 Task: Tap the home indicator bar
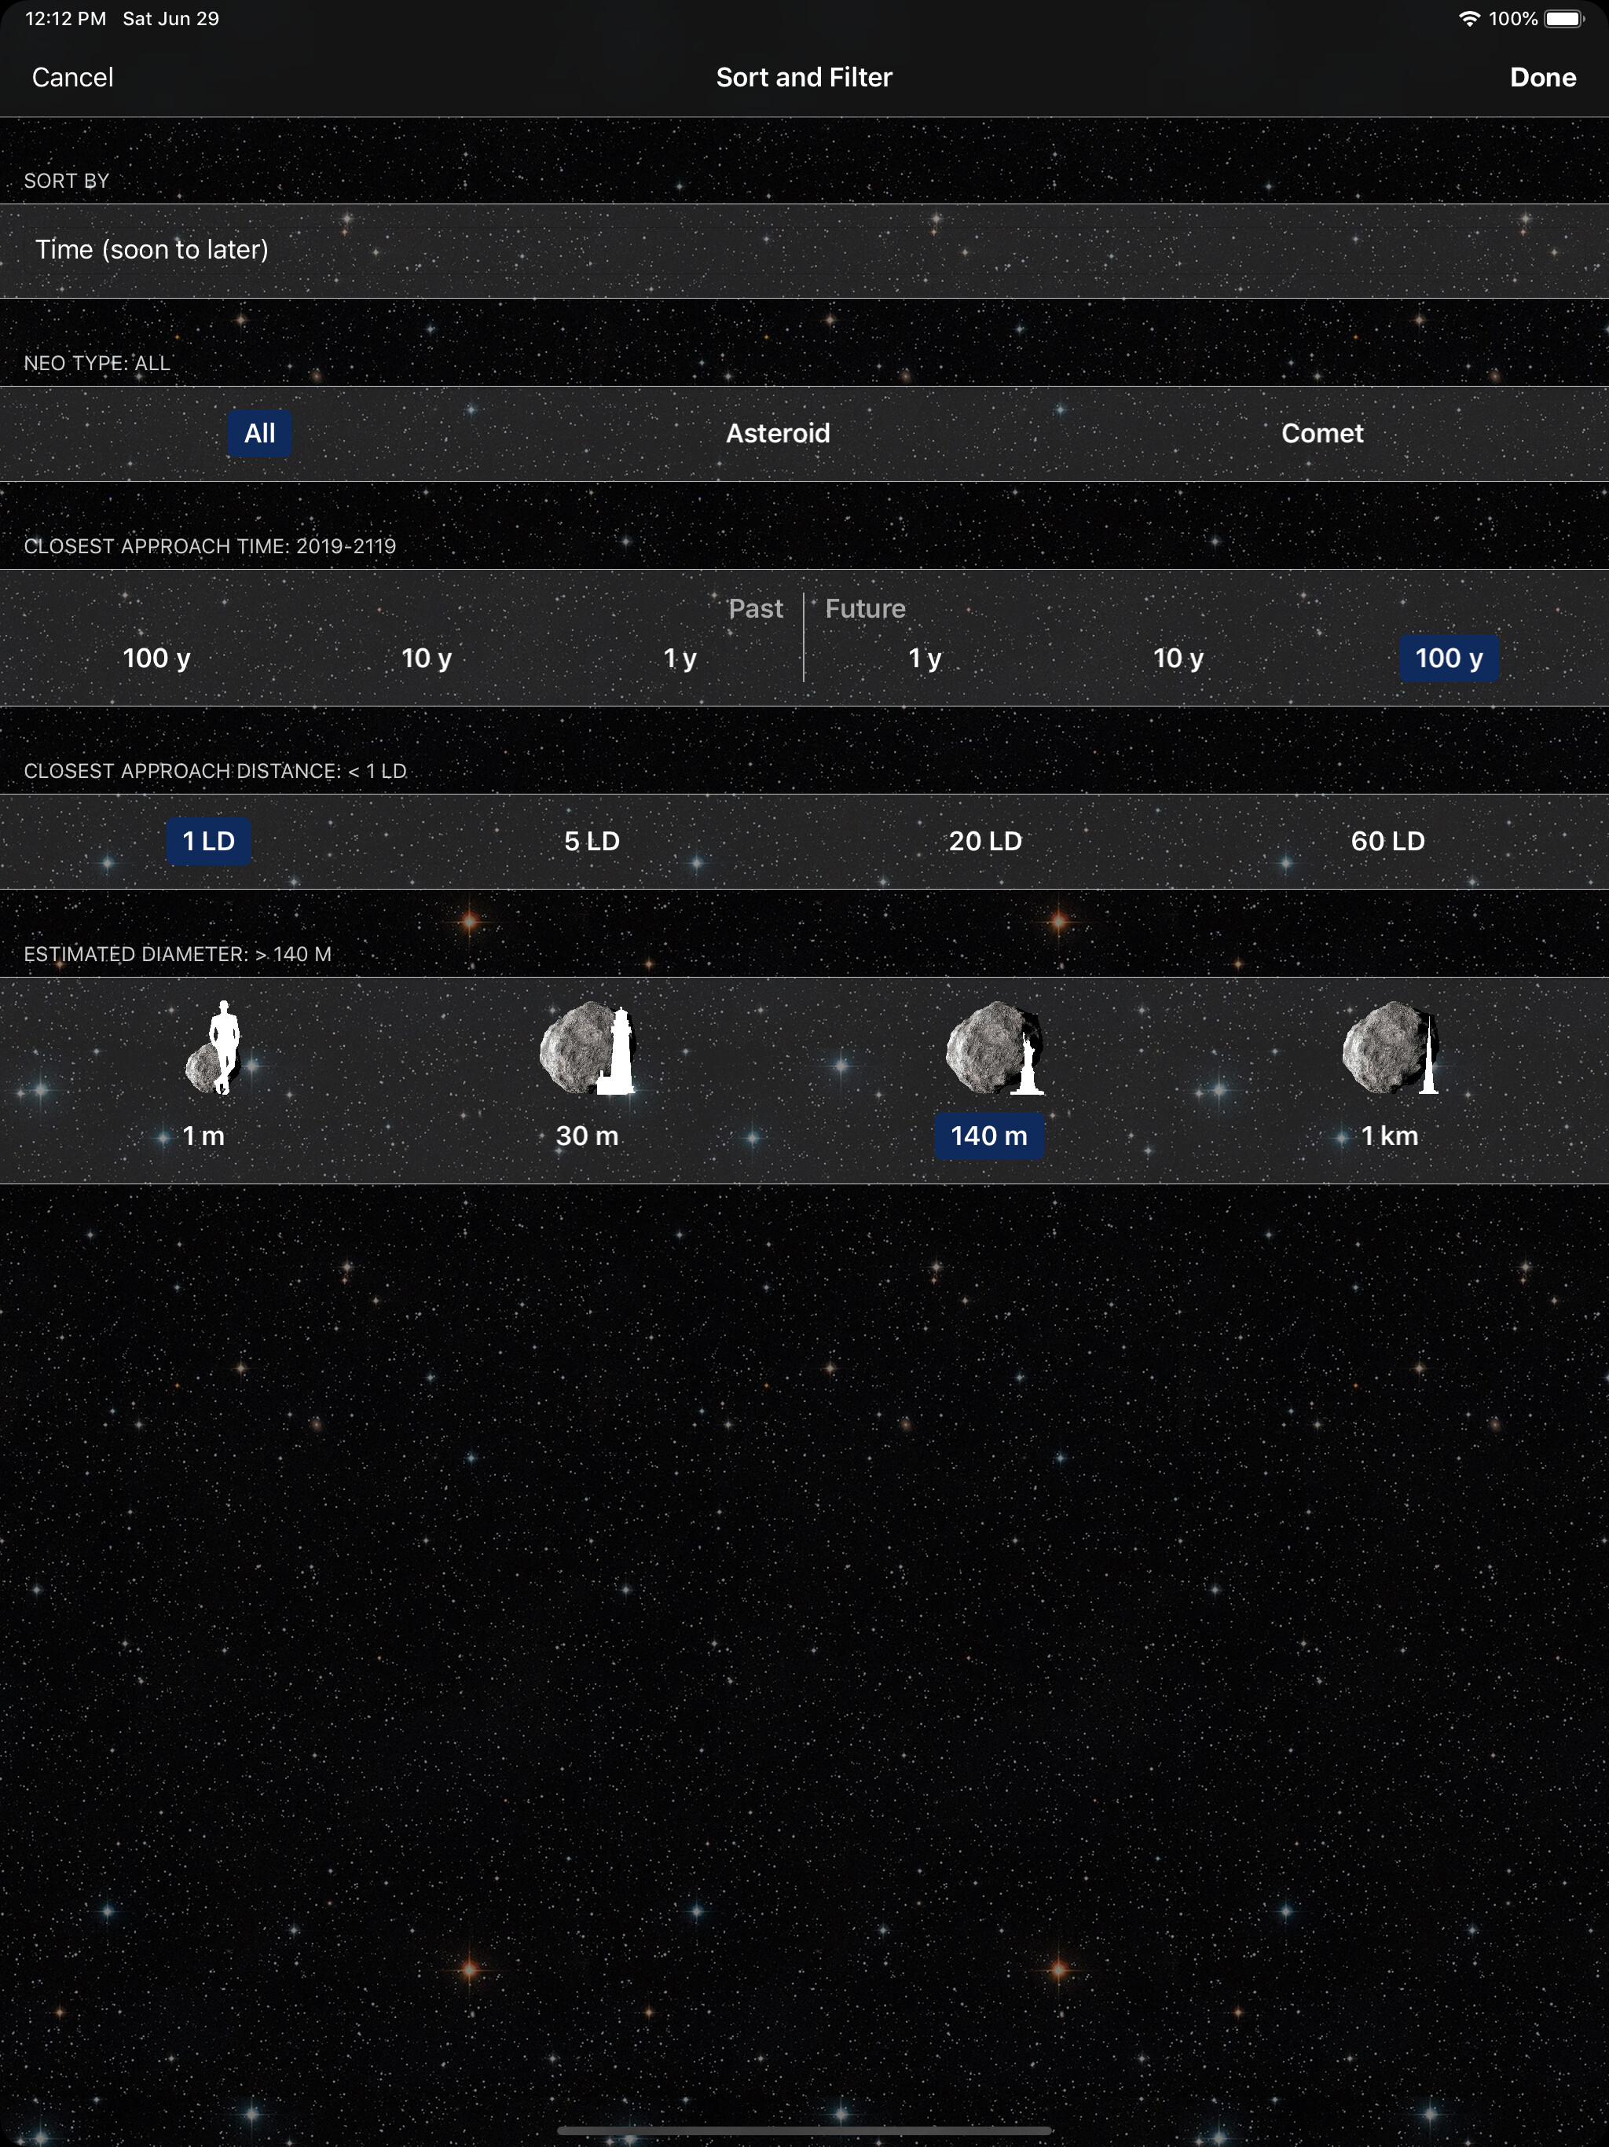point(804,2130)
